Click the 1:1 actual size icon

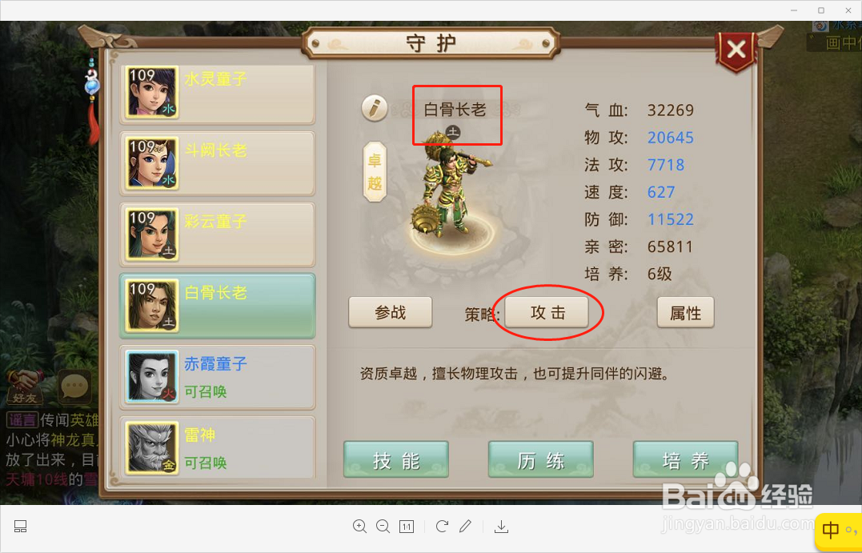coord(407,527)
